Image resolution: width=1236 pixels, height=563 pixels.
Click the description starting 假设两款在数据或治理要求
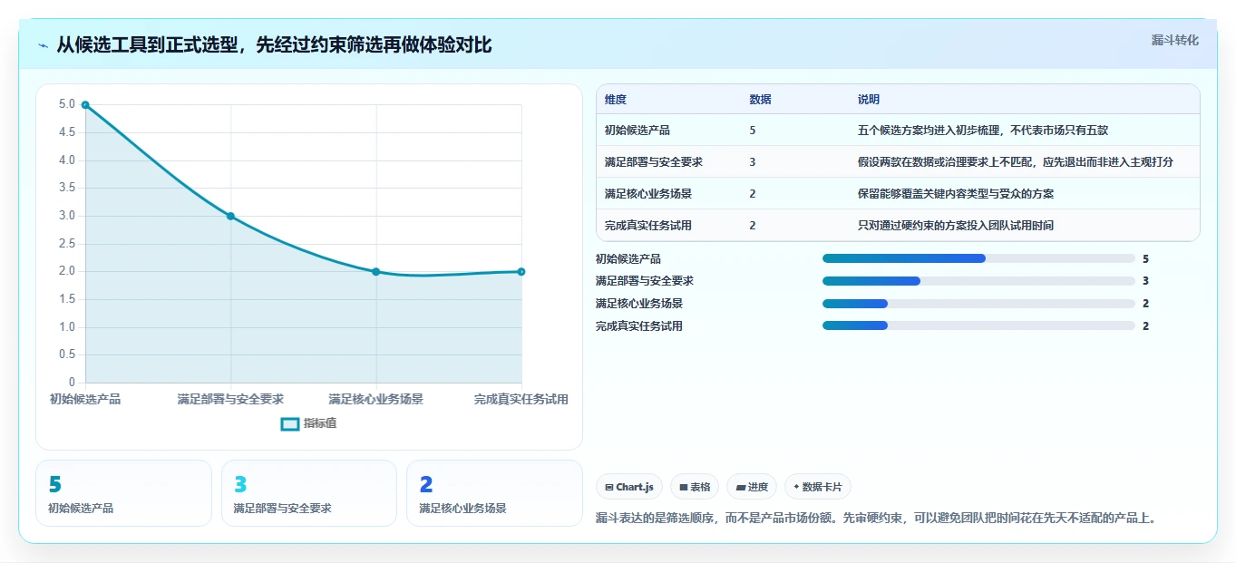tap(1016, 162)
